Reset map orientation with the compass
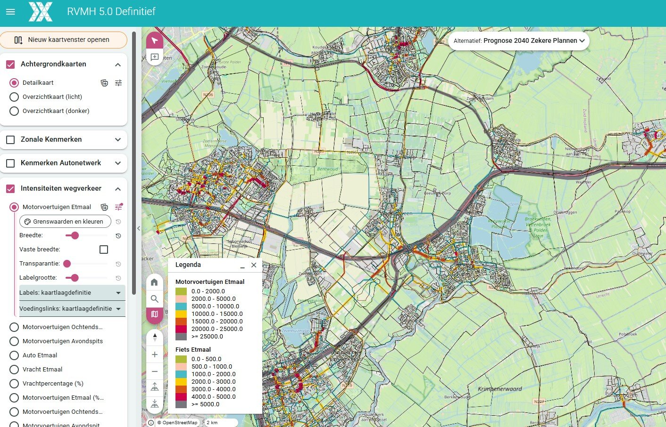The width and height of the screenshot is (666, 427). pos(155,338)
